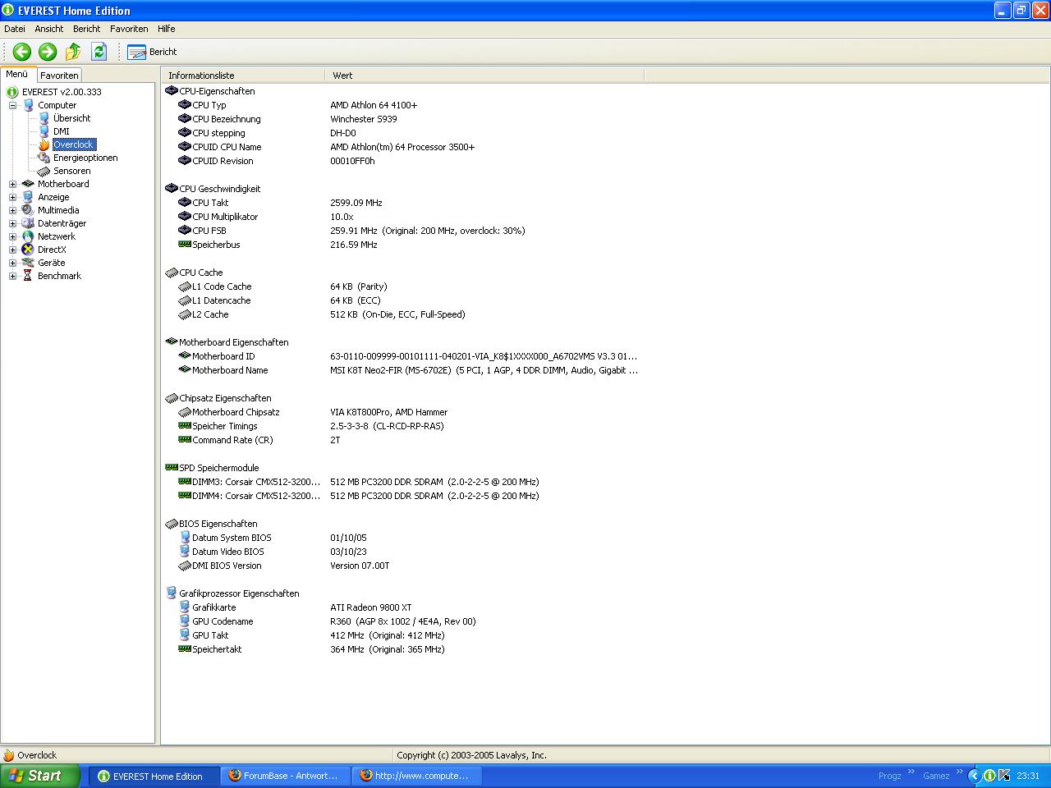
Task: Expand the Multimedia tree node
Action: click(x=12, y=210)
